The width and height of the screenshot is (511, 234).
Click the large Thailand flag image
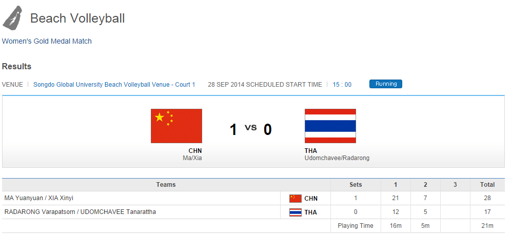tap(330, 126)
